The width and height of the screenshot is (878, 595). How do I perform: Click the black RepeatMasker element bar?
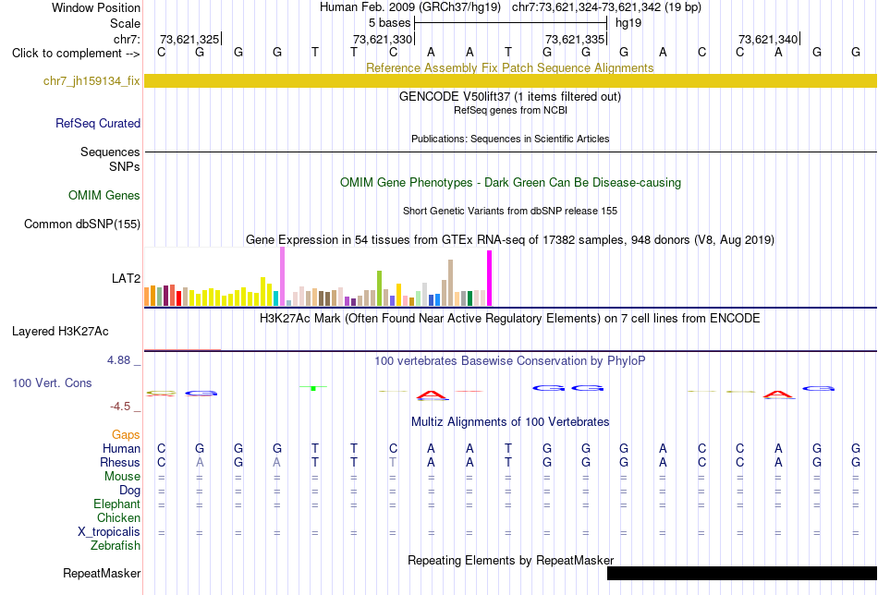click(x=742, y=573)
